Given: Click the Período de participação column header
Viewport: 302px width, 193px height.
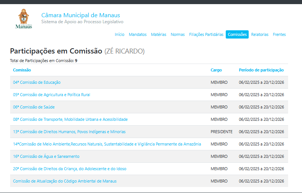Looking at the screenshot, I should point(261,70).
